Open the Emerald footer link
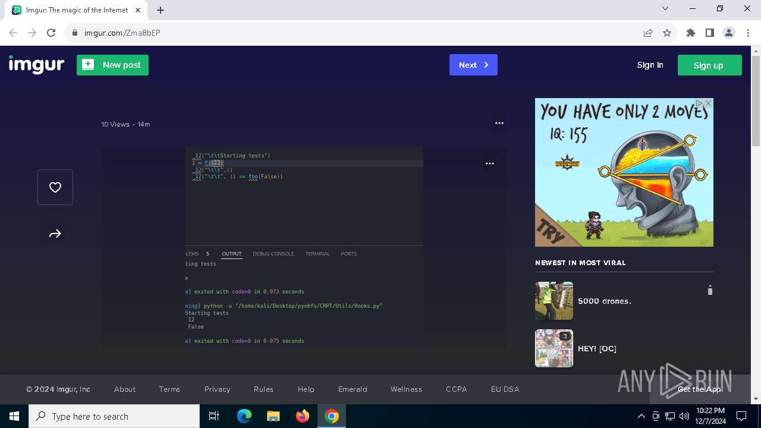Viewport: 761px width, 428px height. 353,389
